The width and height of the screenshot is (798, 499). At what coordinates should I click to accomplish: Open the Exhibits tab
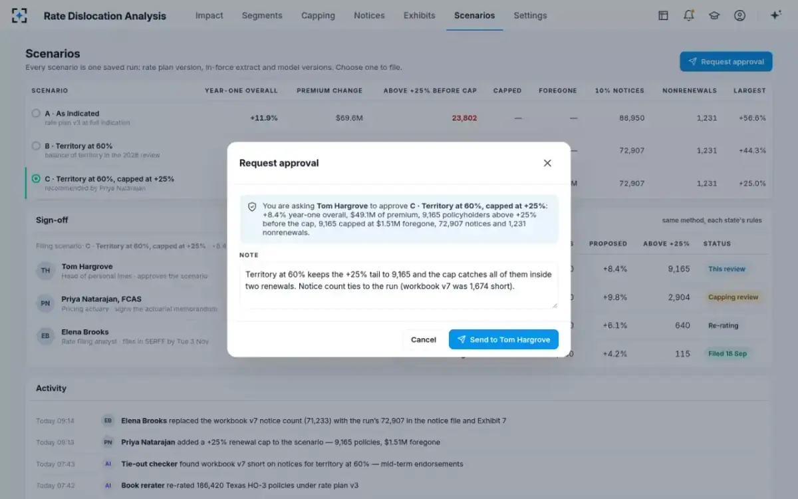tap(420, 15)
